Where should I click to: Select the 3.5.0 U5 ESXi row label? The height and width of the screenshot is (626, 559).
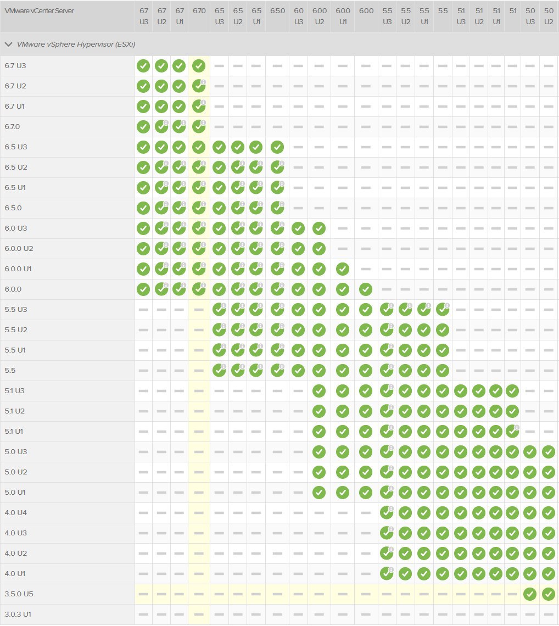(19, 594)
